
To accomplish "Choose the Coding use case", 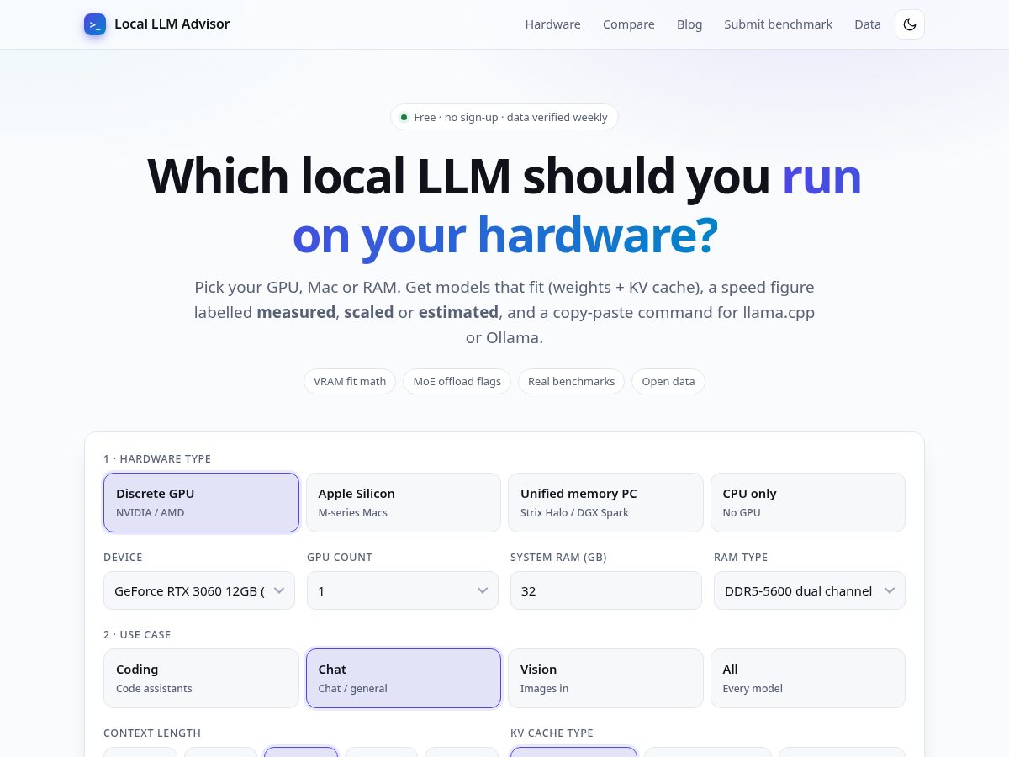I will [201, 678].
